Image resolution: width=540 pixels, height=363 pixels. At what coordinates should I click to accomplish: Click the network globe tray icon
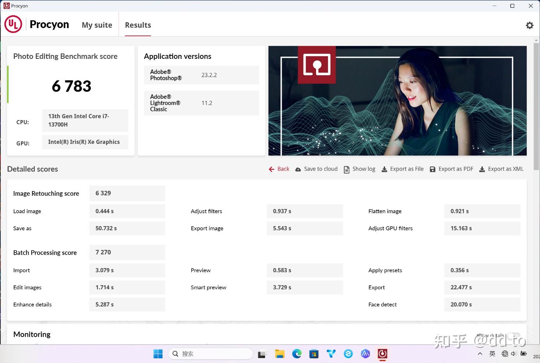pyautogui.click(x=505, y=354)
